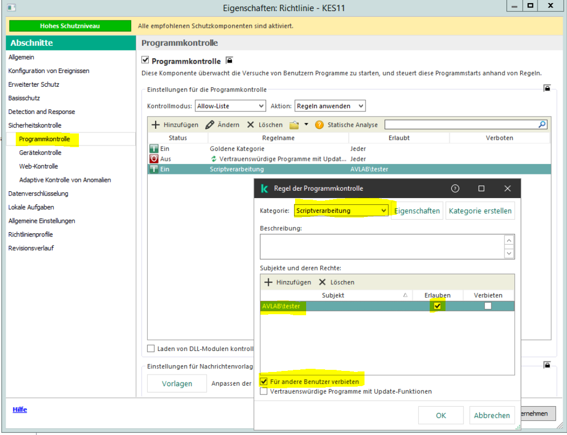Click the magnifier icon in the search box
Screen dimensions: 567x435
pos(542,125)
